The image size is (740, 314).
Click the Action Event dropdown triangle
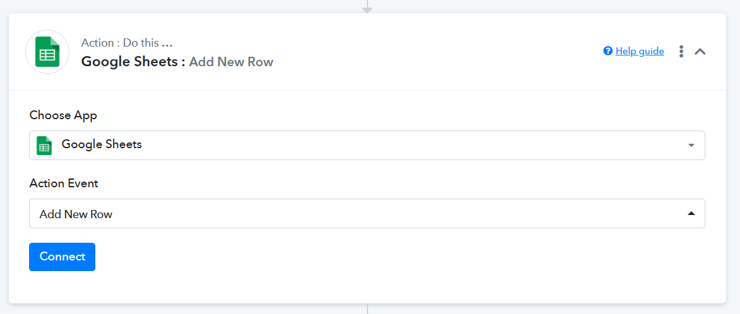point(691,214)
